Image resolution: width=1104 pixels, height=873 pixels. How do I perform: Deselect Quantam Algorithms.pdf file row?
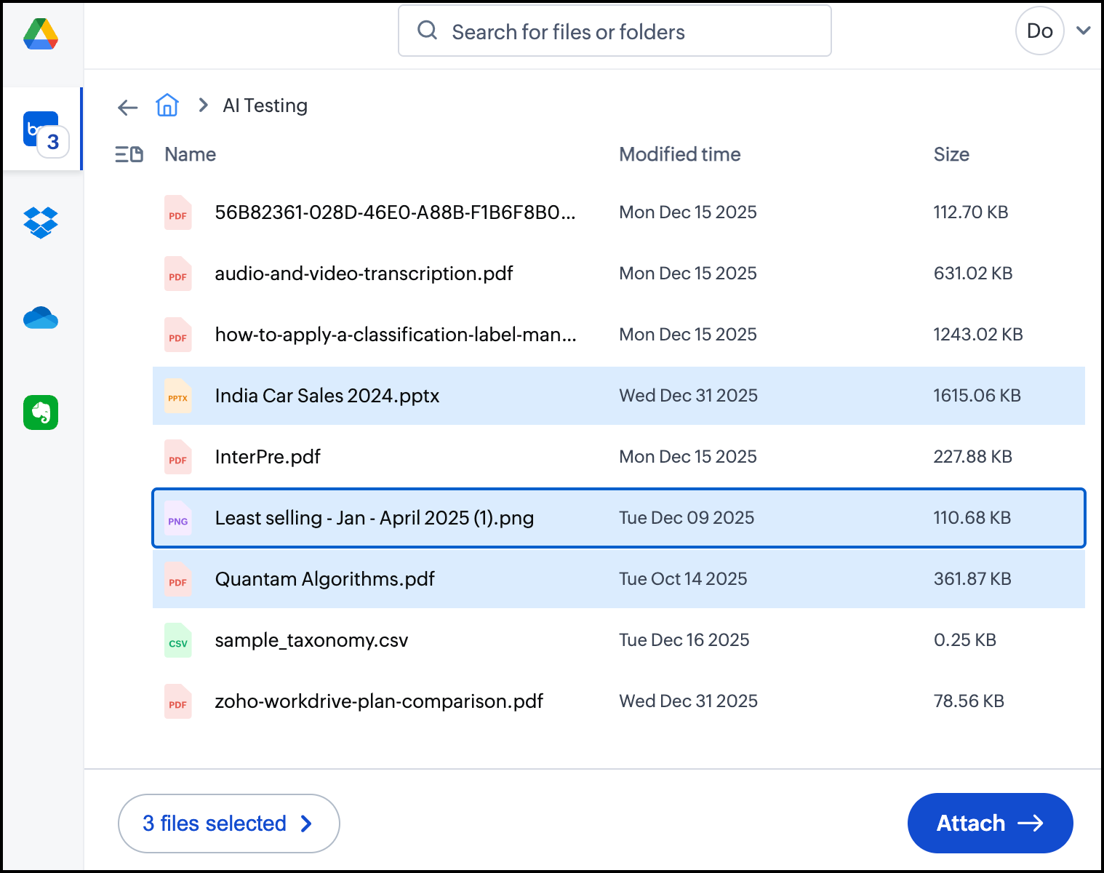pyautogui.click(x=324, y=579)
